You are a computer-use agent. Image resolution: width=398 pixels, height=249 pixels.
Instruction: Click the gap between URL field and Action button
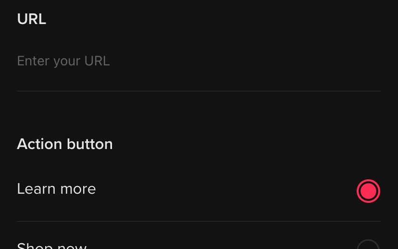pos(199,115)
